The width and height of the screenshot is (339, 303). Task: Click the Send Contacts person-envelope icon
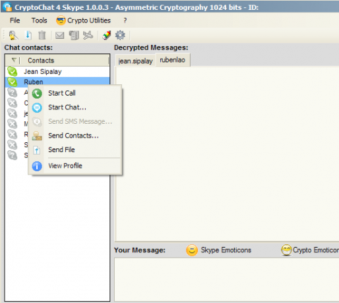coord(37,136)
